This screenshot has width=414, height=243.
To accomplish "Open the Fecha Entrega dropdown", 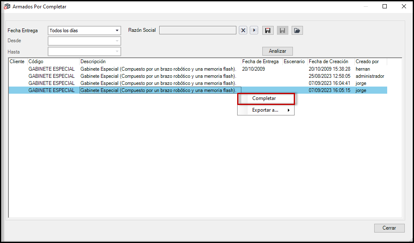I will click(117, 31).
